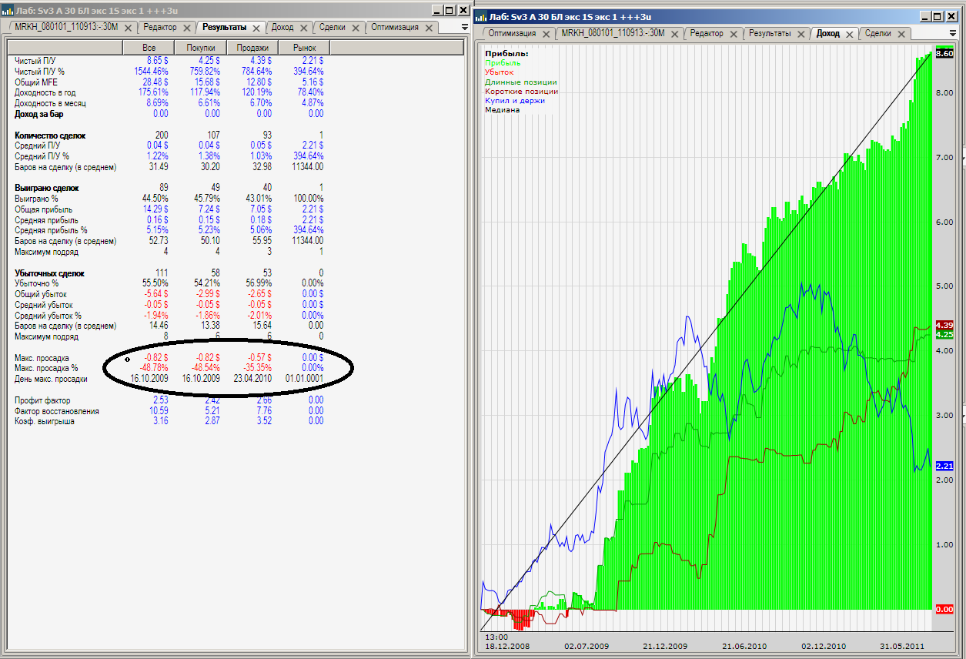Open the Редактор tab in right window
This screenshot has width=966, height=659.
707,34
